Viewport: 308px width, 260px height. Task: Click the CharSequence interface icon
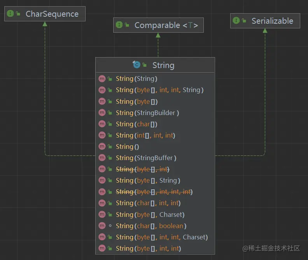point(10,14)
